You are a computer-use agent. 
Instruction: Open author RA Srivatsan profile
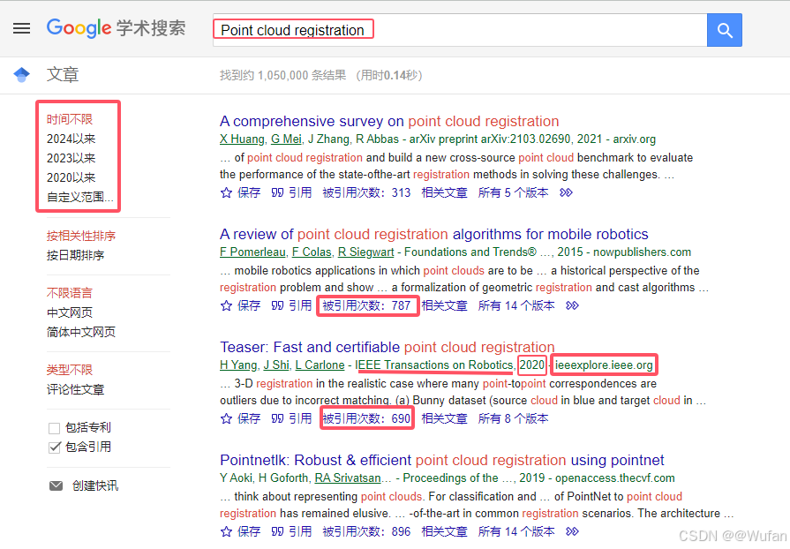point(348,478)
